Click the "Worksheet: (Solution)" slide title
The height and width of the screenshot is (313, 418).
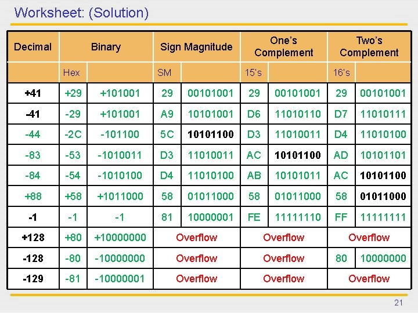point(81,13)
